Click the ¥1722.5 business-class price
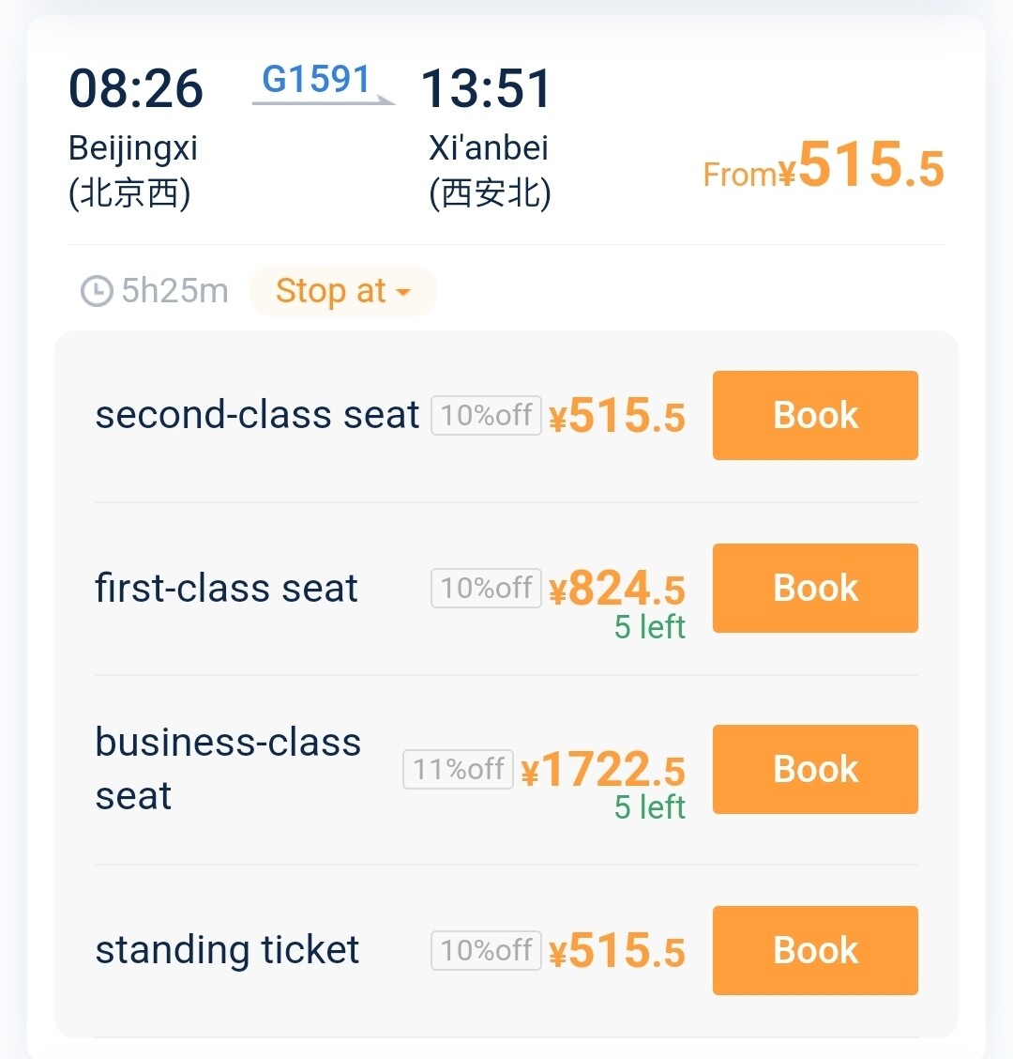 (x=603, y=770)
